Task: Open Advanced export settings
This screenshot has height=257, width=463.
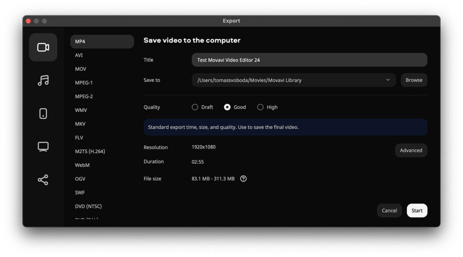Action: coord(411,150)
